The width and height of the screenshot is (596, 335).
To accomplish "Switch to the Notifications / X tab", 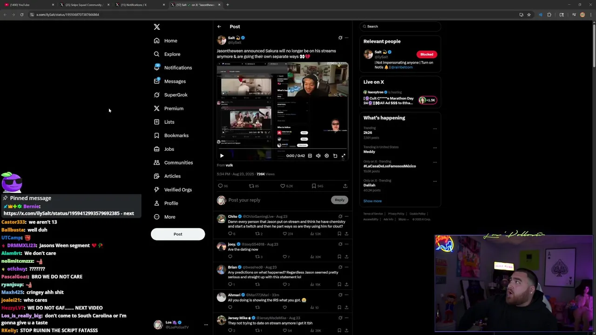I will tap(141, 5).
